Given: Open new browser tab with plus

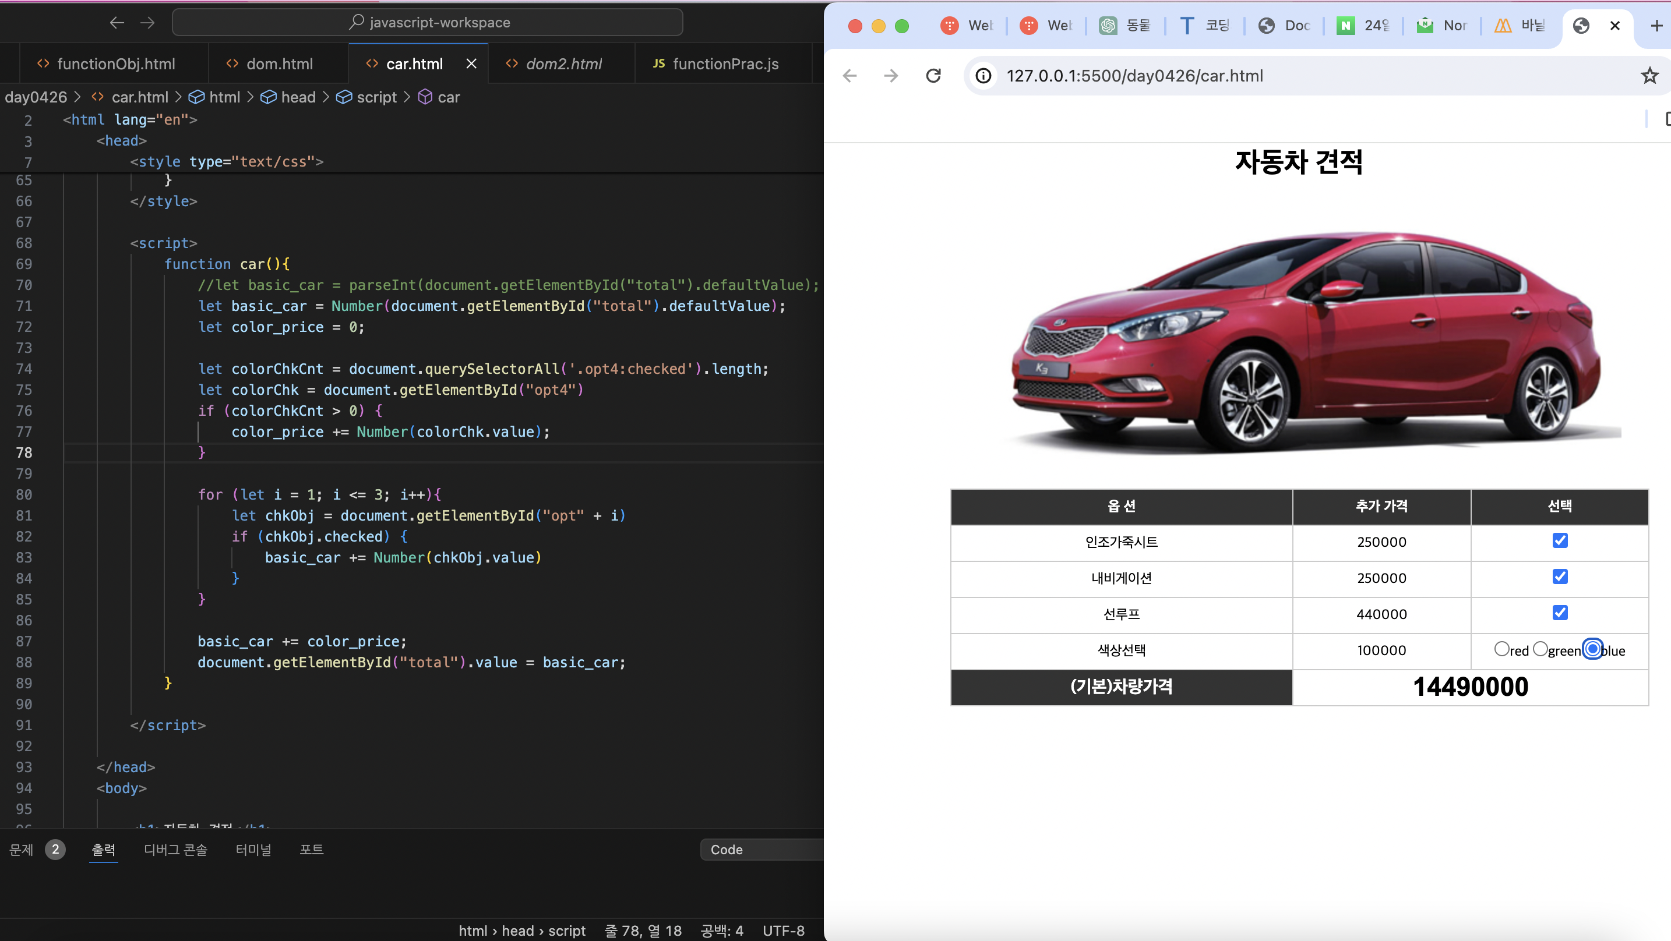Looking at the screenshot, I should click(x=1656, y=26).
